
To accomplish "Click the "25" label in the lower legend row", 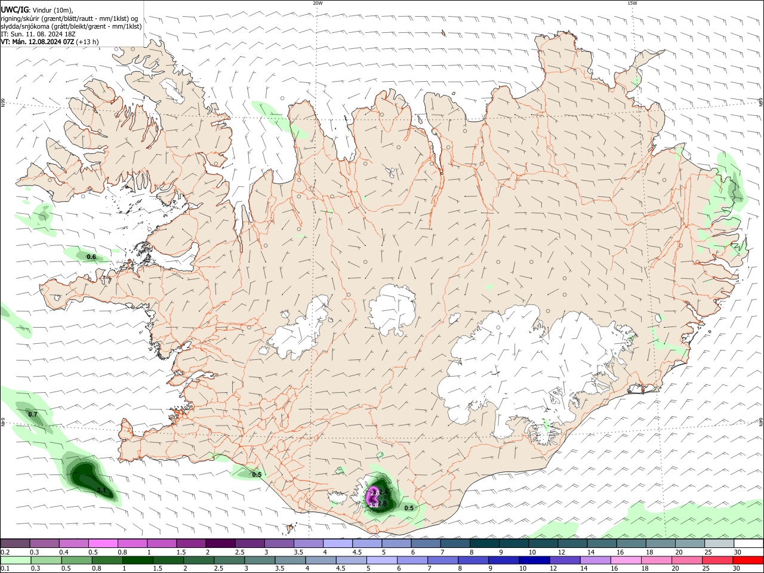I will 706,569.
